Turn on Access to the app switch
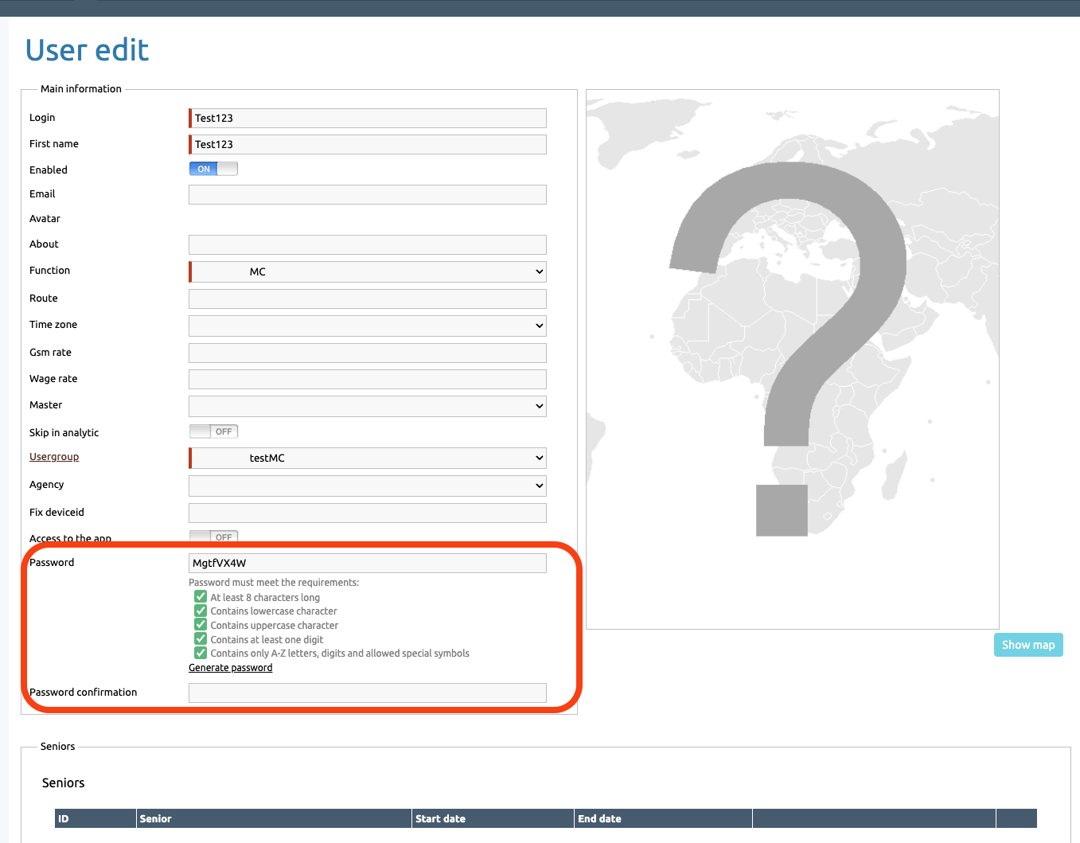Image resolution: width=1080 pixels, height=843 pixels. pyautogui.click(x=213, y=537)
